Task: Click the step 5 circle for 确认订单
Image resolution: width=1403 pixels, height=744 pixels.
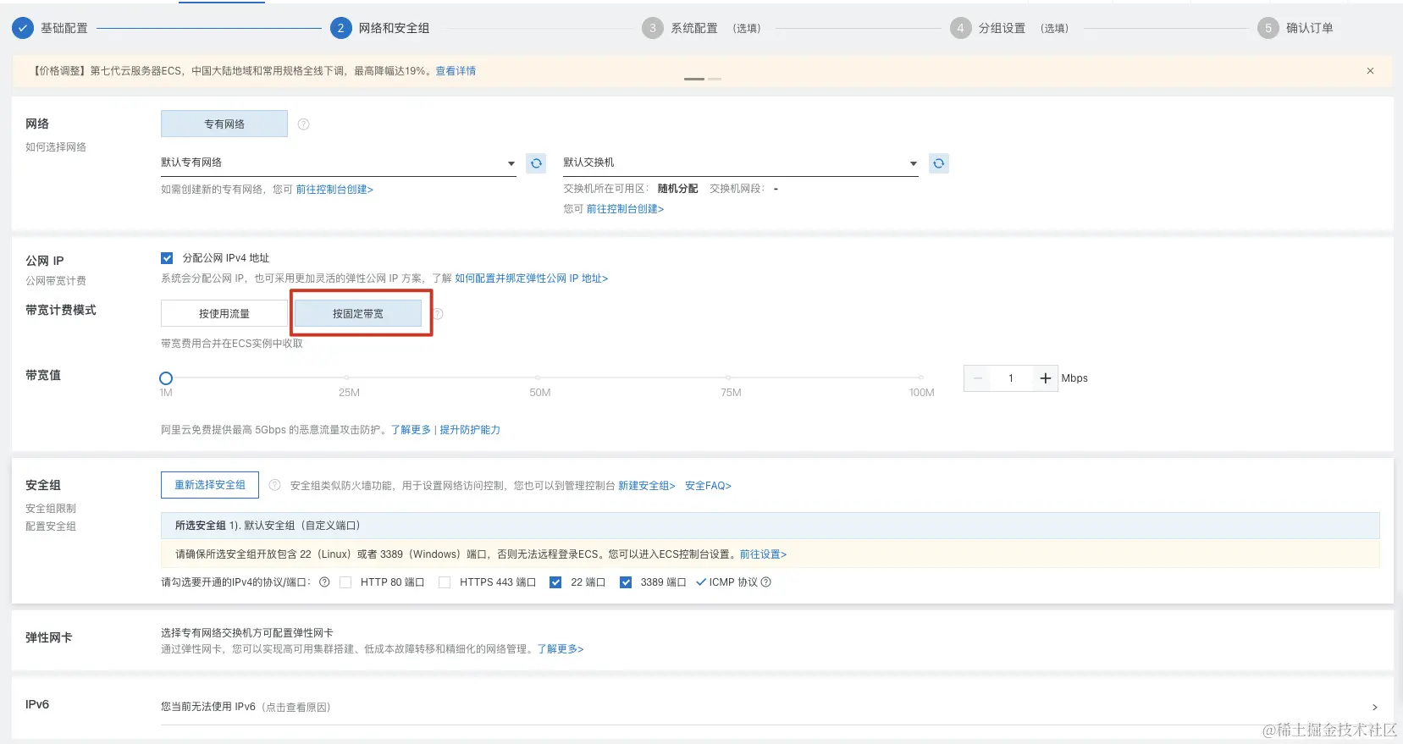Action: [1268, 28]
